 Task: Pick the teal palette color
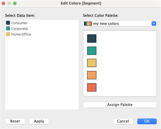[x=92, y=51]
